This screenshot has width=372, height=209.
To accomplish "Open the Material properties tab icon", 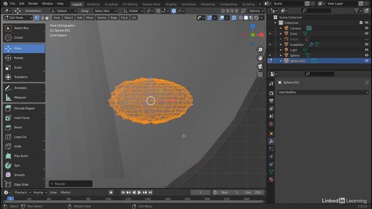I will (x=271, y=179).
